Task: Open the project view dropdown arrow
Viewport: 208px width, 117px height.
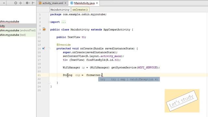Action: pos(4,3)
